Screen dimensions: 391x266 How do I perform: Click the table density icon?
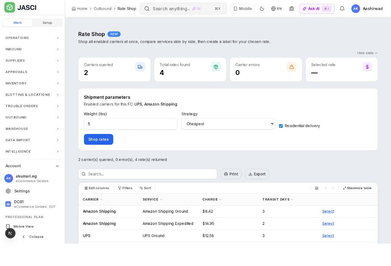tap(317, 188)
